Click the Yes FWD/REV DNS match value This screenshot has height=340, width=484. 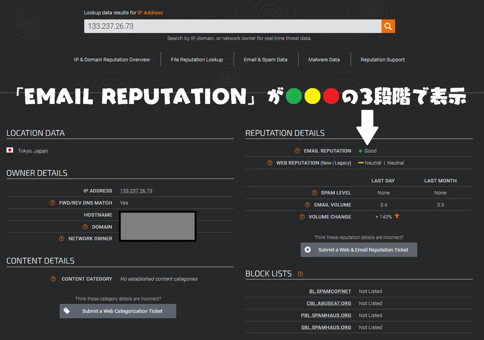(x=124, y=203)
